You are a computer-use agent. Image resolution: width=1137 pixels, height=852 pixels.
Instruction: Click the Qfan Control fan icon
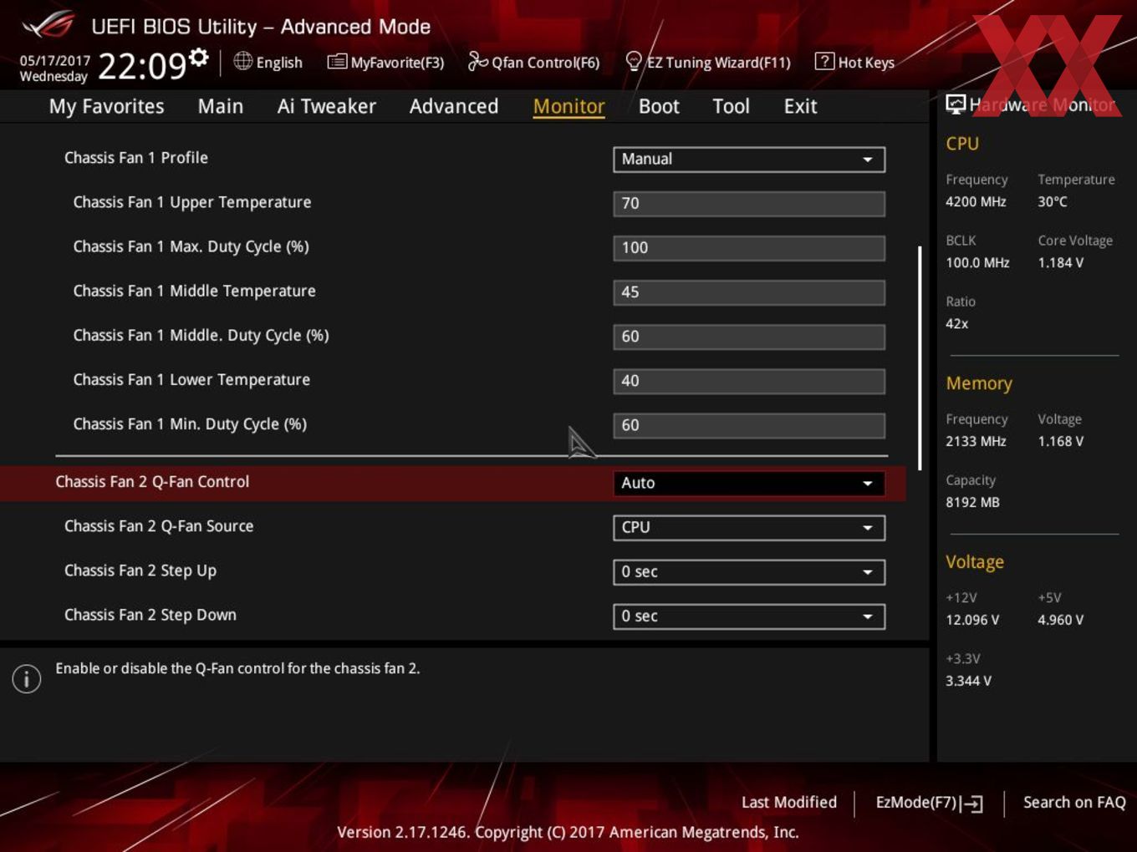(477, 61)
